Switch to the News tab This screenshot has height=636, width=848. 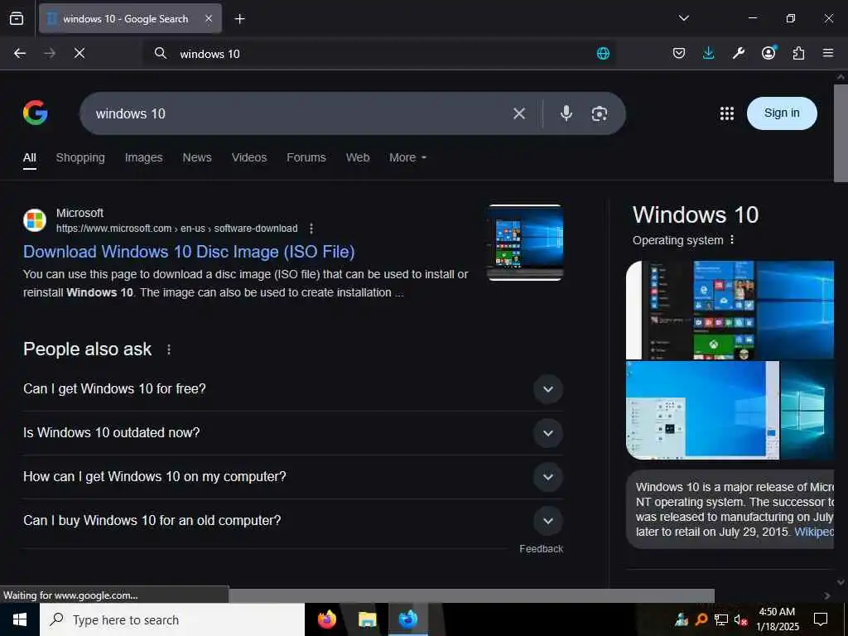197,157
